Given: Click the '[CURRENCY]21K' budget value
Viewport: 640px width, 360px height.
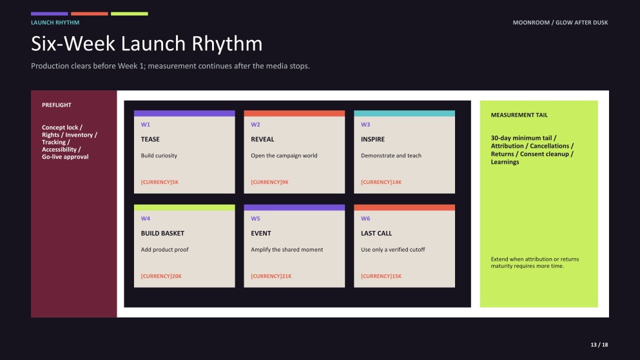Looking at the screenshot, I should click(x=271, y=276).
